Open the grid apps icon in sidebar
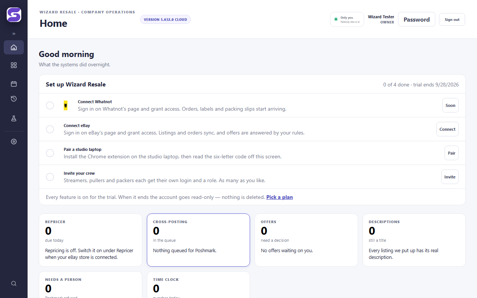Screen dimensions: 477x298 (x=14, y=65)
